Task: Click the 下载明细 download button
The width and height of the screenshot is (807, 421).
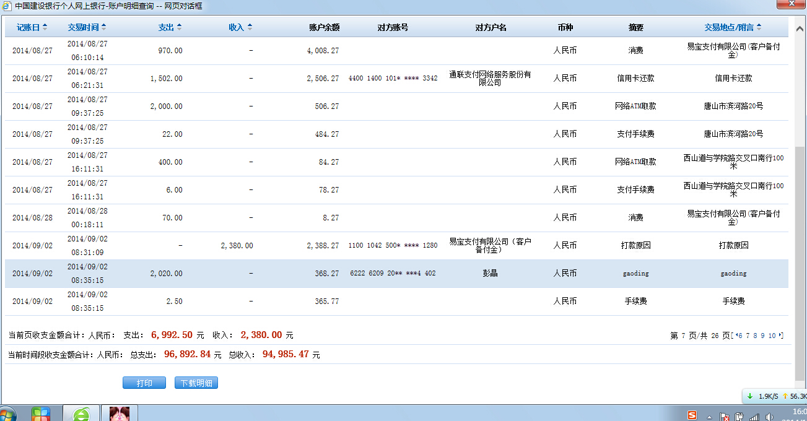Action: click(196, 383)
